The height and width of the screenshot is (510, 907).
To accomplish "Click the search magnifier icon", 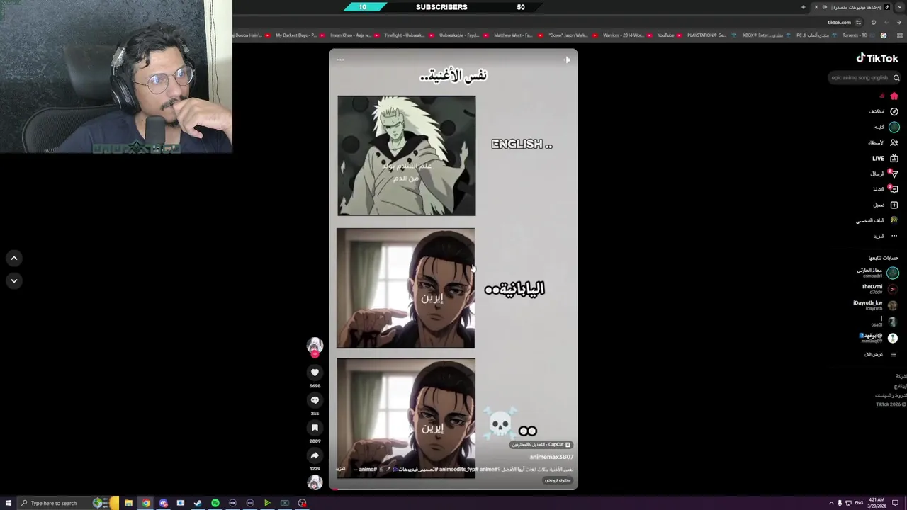I will pyautogui.click(x=896, y=78).
